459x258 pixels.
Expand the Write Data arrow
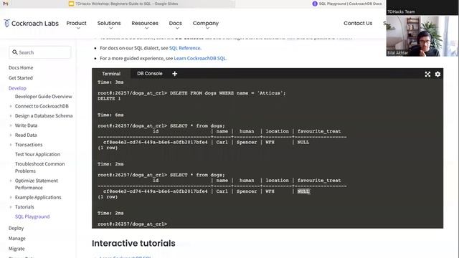point(11,125)
